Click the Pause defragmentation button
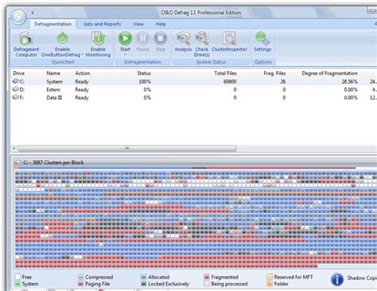The image size is (377, 291). pyautogui.click(x=142, y=38)
